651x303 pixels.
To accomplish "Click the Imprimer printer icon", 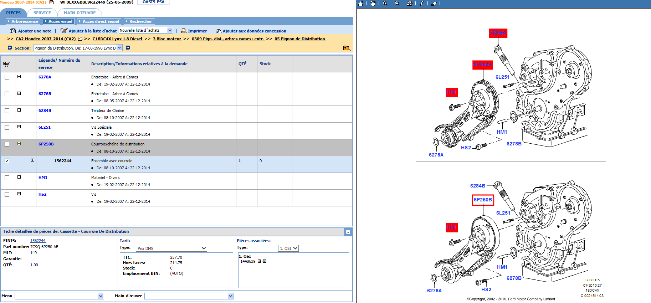I will 184,31.
